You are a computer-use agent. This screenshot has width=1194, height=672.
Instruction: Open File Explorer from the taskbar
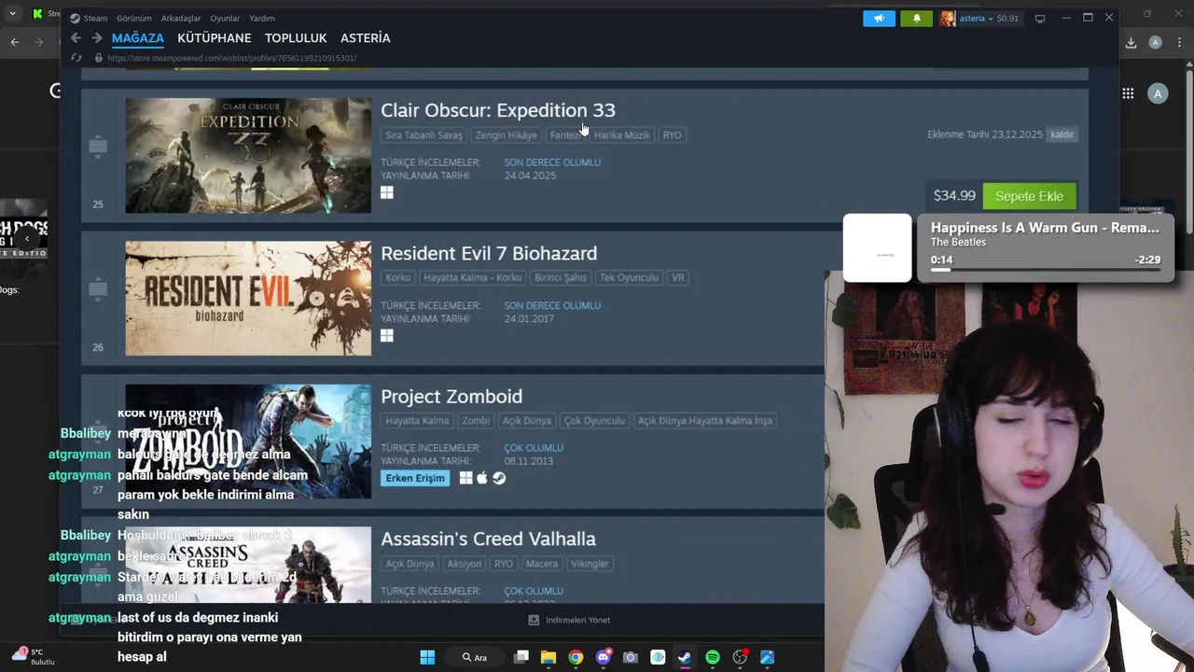click(x=548, y=657)
